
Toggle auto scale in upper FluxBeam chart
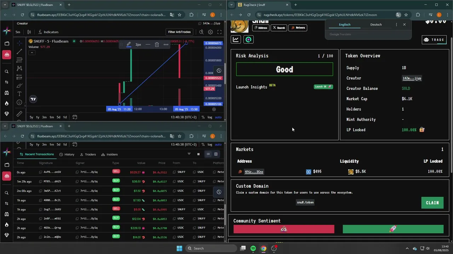218,117
